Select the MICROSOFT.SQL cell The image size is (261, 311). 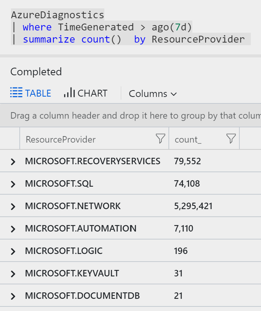click(59, 184)
